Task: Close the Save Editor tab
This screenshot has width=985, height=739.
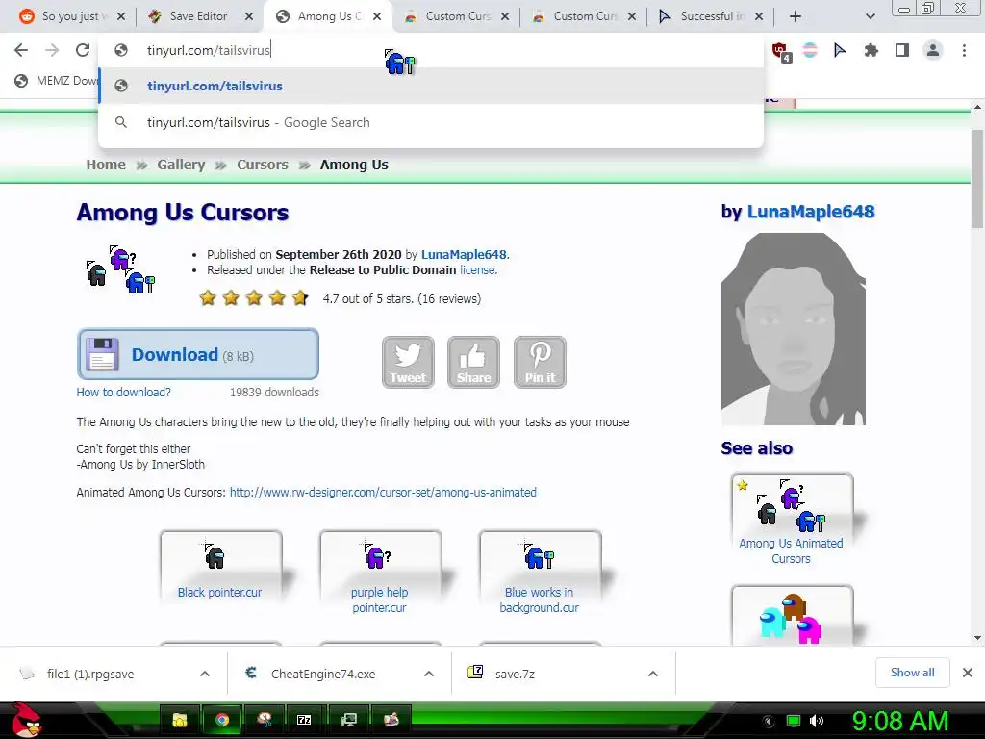Action: [249, 16]
